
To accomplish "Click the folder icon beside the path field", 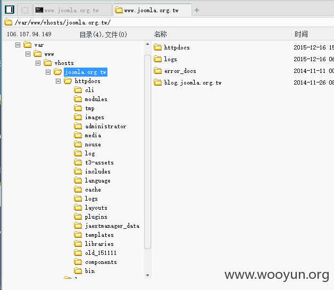I will pyautogui.click(x=9, y=22).
